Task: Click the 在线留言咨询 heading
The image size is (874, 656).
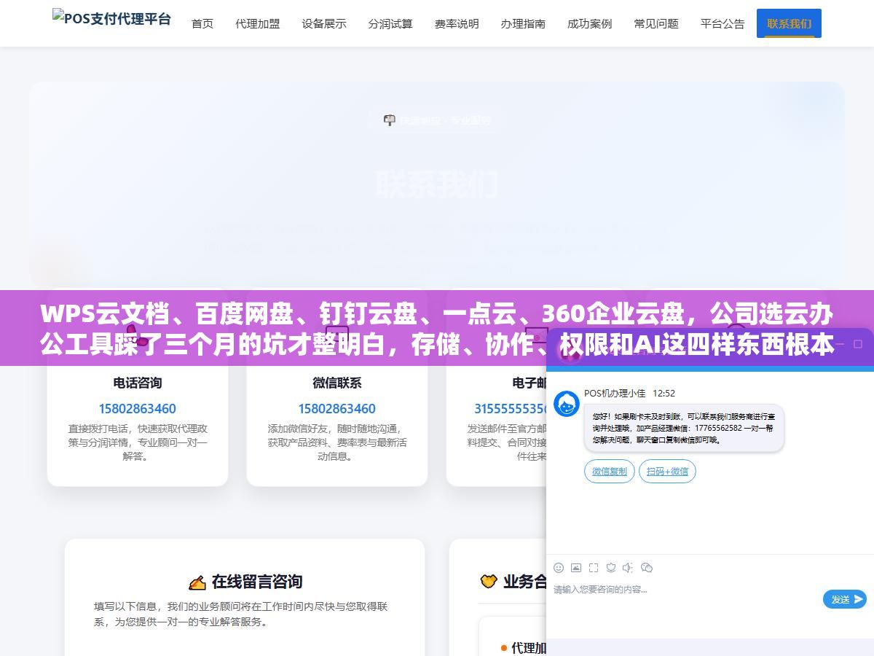Action: pos(256,582)
